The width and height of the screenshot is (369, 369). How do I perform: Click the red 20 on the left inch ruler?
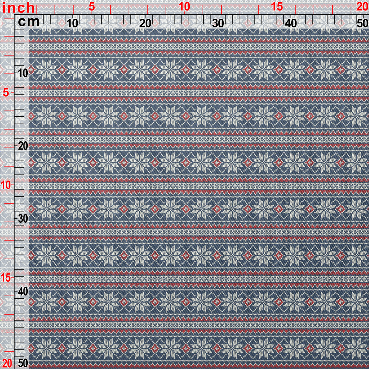click(x=7, y=363)
